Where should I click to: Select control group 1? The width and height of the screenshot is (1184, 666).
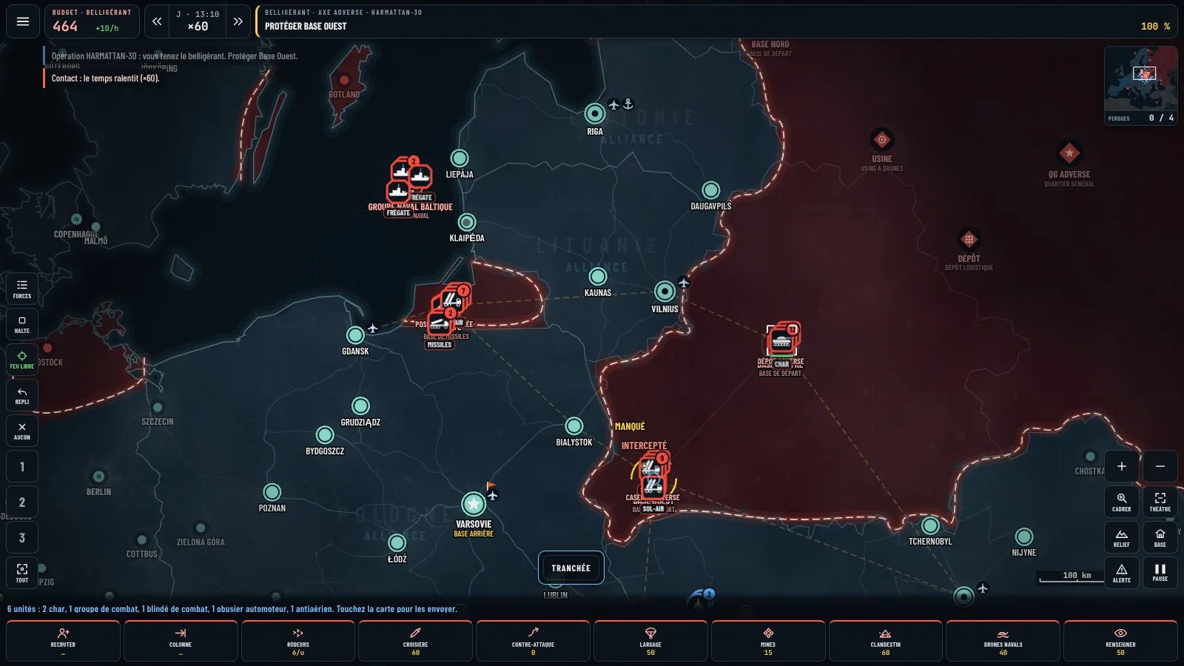coord(22,466)
